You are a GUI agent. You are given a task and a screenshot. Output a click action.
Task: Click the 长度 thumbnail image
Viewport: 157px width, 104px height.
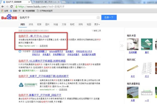[x=133, y=92]
